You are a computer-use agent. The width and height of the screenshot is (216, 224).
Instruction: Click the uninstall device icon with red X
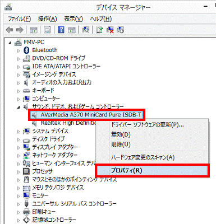click(110, 30)
